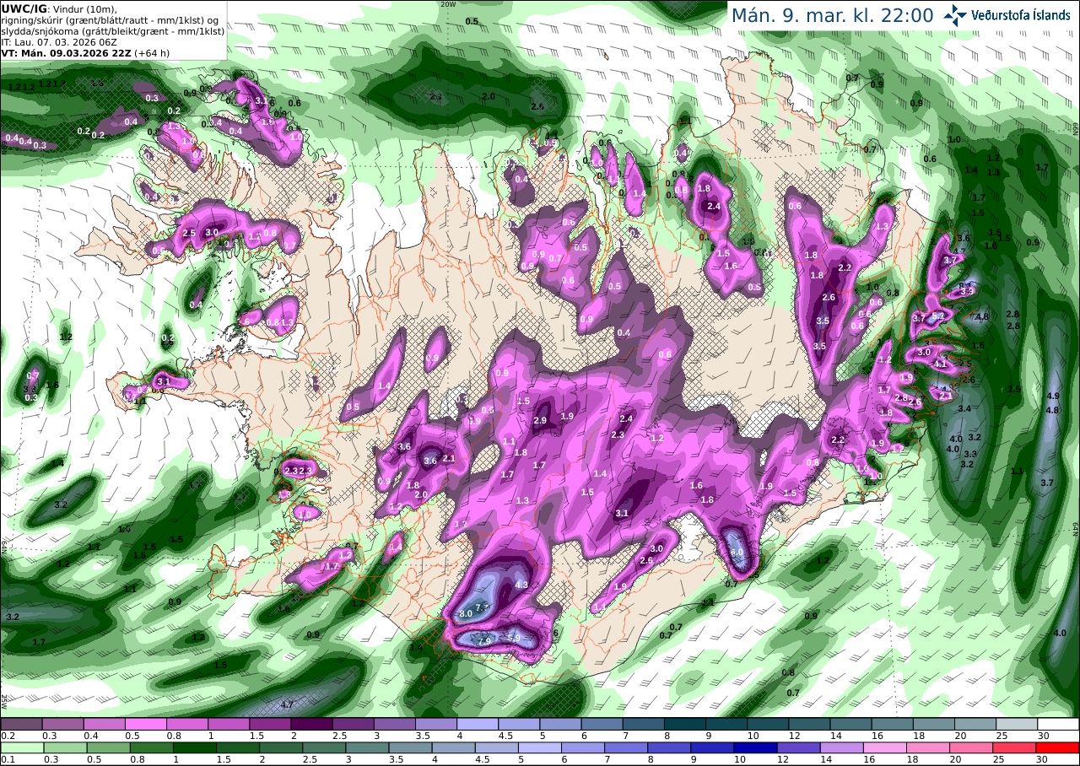Click the '3.9' value in the East Fjords
The width and height of the screenshot is (1080, 766).
pyautogui.click(x=968, y=291)
